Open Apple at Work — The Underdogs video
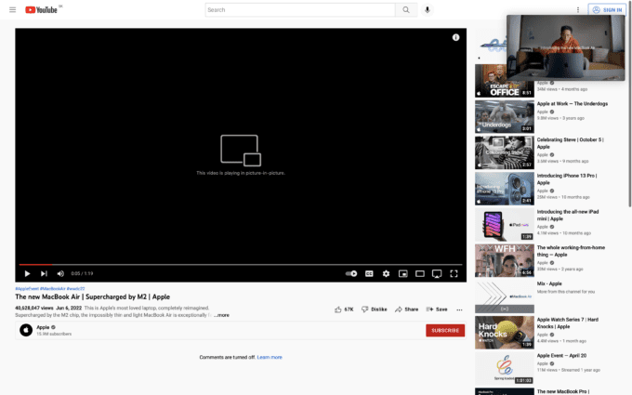This screenshot has width=632, height=395. 572,103
